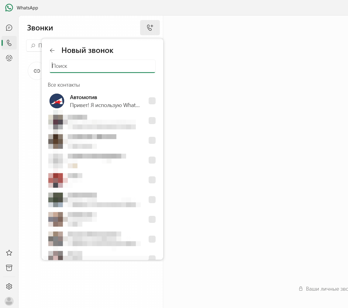Open Archived chats box icon
Image resolution: width=348 pixels, height=308 pixels.
pyautogui.click(x=9, y=268)
